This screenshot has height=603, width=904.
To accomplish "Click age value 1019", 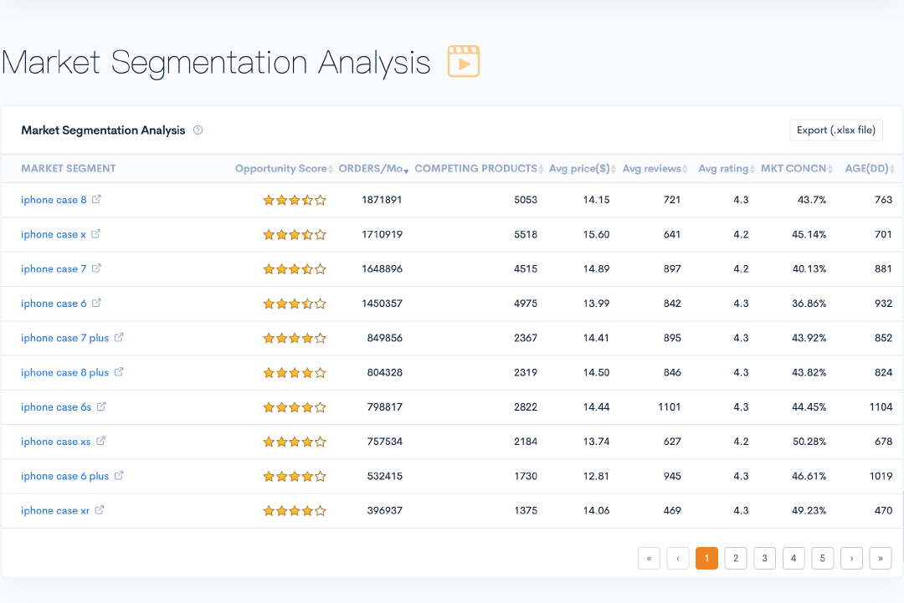I will click(x=881, y=477).
